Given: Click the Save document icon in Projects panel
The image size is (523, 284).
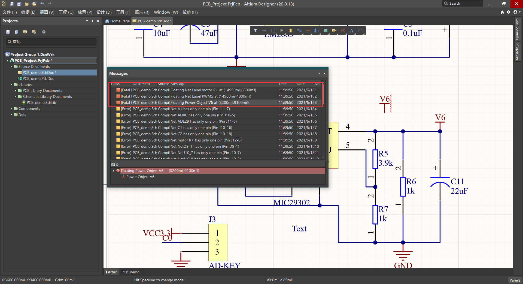Looking at the screenshot, I should (x=8, y=32).
